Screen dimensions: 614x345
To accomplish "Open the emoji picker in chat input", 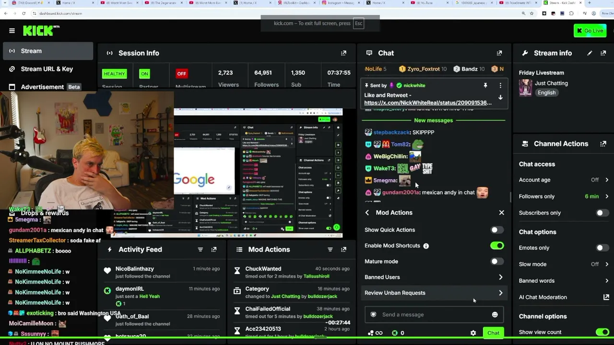I will click(x=495, y=315).
